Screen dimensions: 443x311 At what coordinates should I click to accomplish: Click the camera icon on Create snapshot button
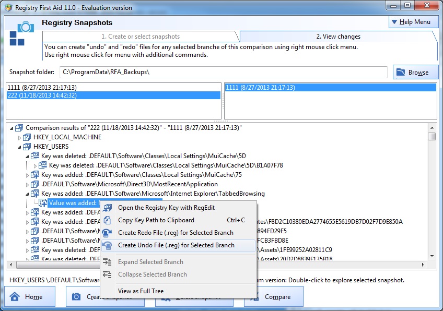(76, 296)
